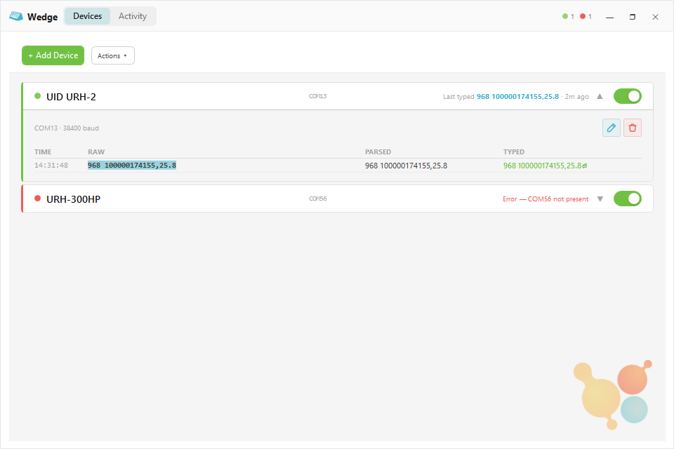
Task: Disable the UID URH-2 device toggle
Action: click(x=627, y=96)
